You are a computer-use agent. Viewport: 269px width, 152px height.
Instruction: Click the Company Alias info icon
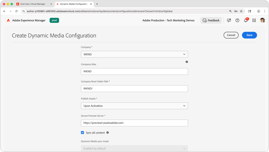coord(187,62)
